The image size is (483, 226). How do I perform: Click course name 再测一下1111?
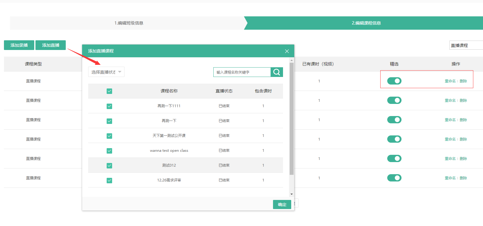[169, 106]
